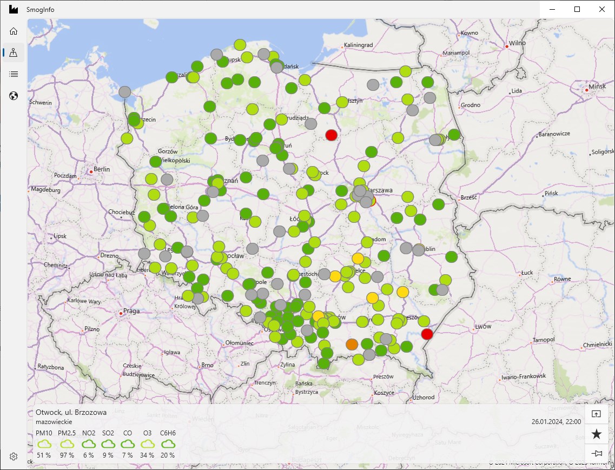Click the PM10 cloud icon
Viewport: 615px width, 470px height.
click(44, 443)
